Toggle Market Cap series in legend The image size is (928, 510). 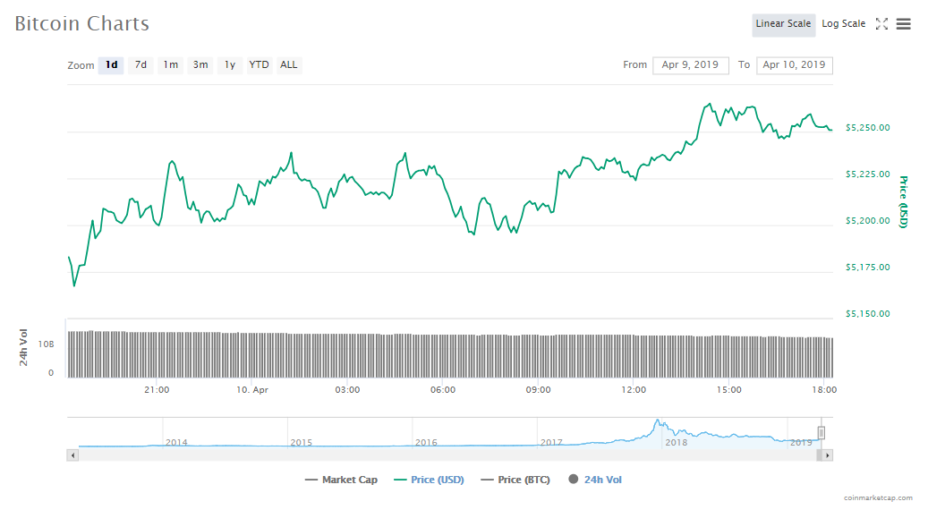pos(341,480)
